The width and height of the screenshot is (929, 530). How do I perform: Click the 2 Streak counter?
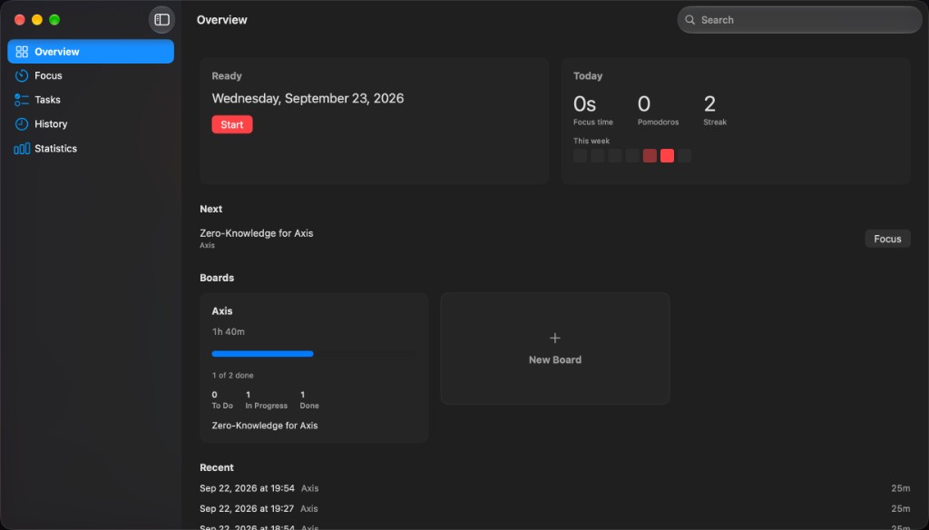tap(709, 104)
